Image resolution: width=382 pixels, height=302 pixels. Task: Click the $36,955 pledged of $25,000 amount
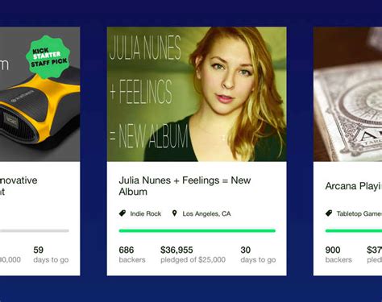[x=193, y=254]
